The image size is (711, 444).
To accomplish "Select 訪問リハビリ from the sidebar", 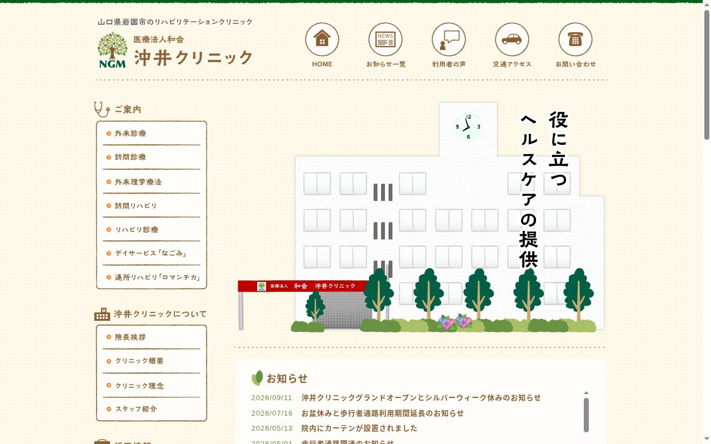I will tap(151, 206).
